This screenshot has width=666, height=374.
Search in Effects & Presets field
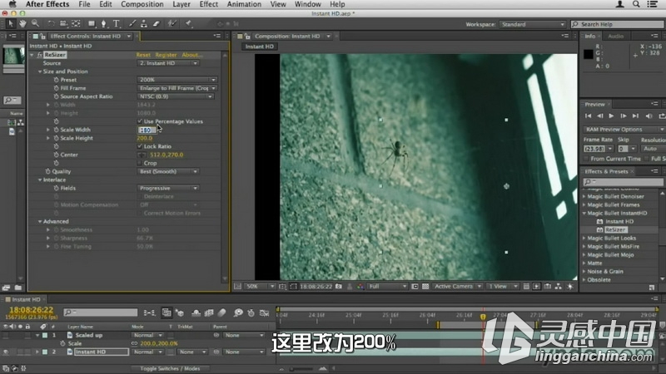(x=623, y=181)
